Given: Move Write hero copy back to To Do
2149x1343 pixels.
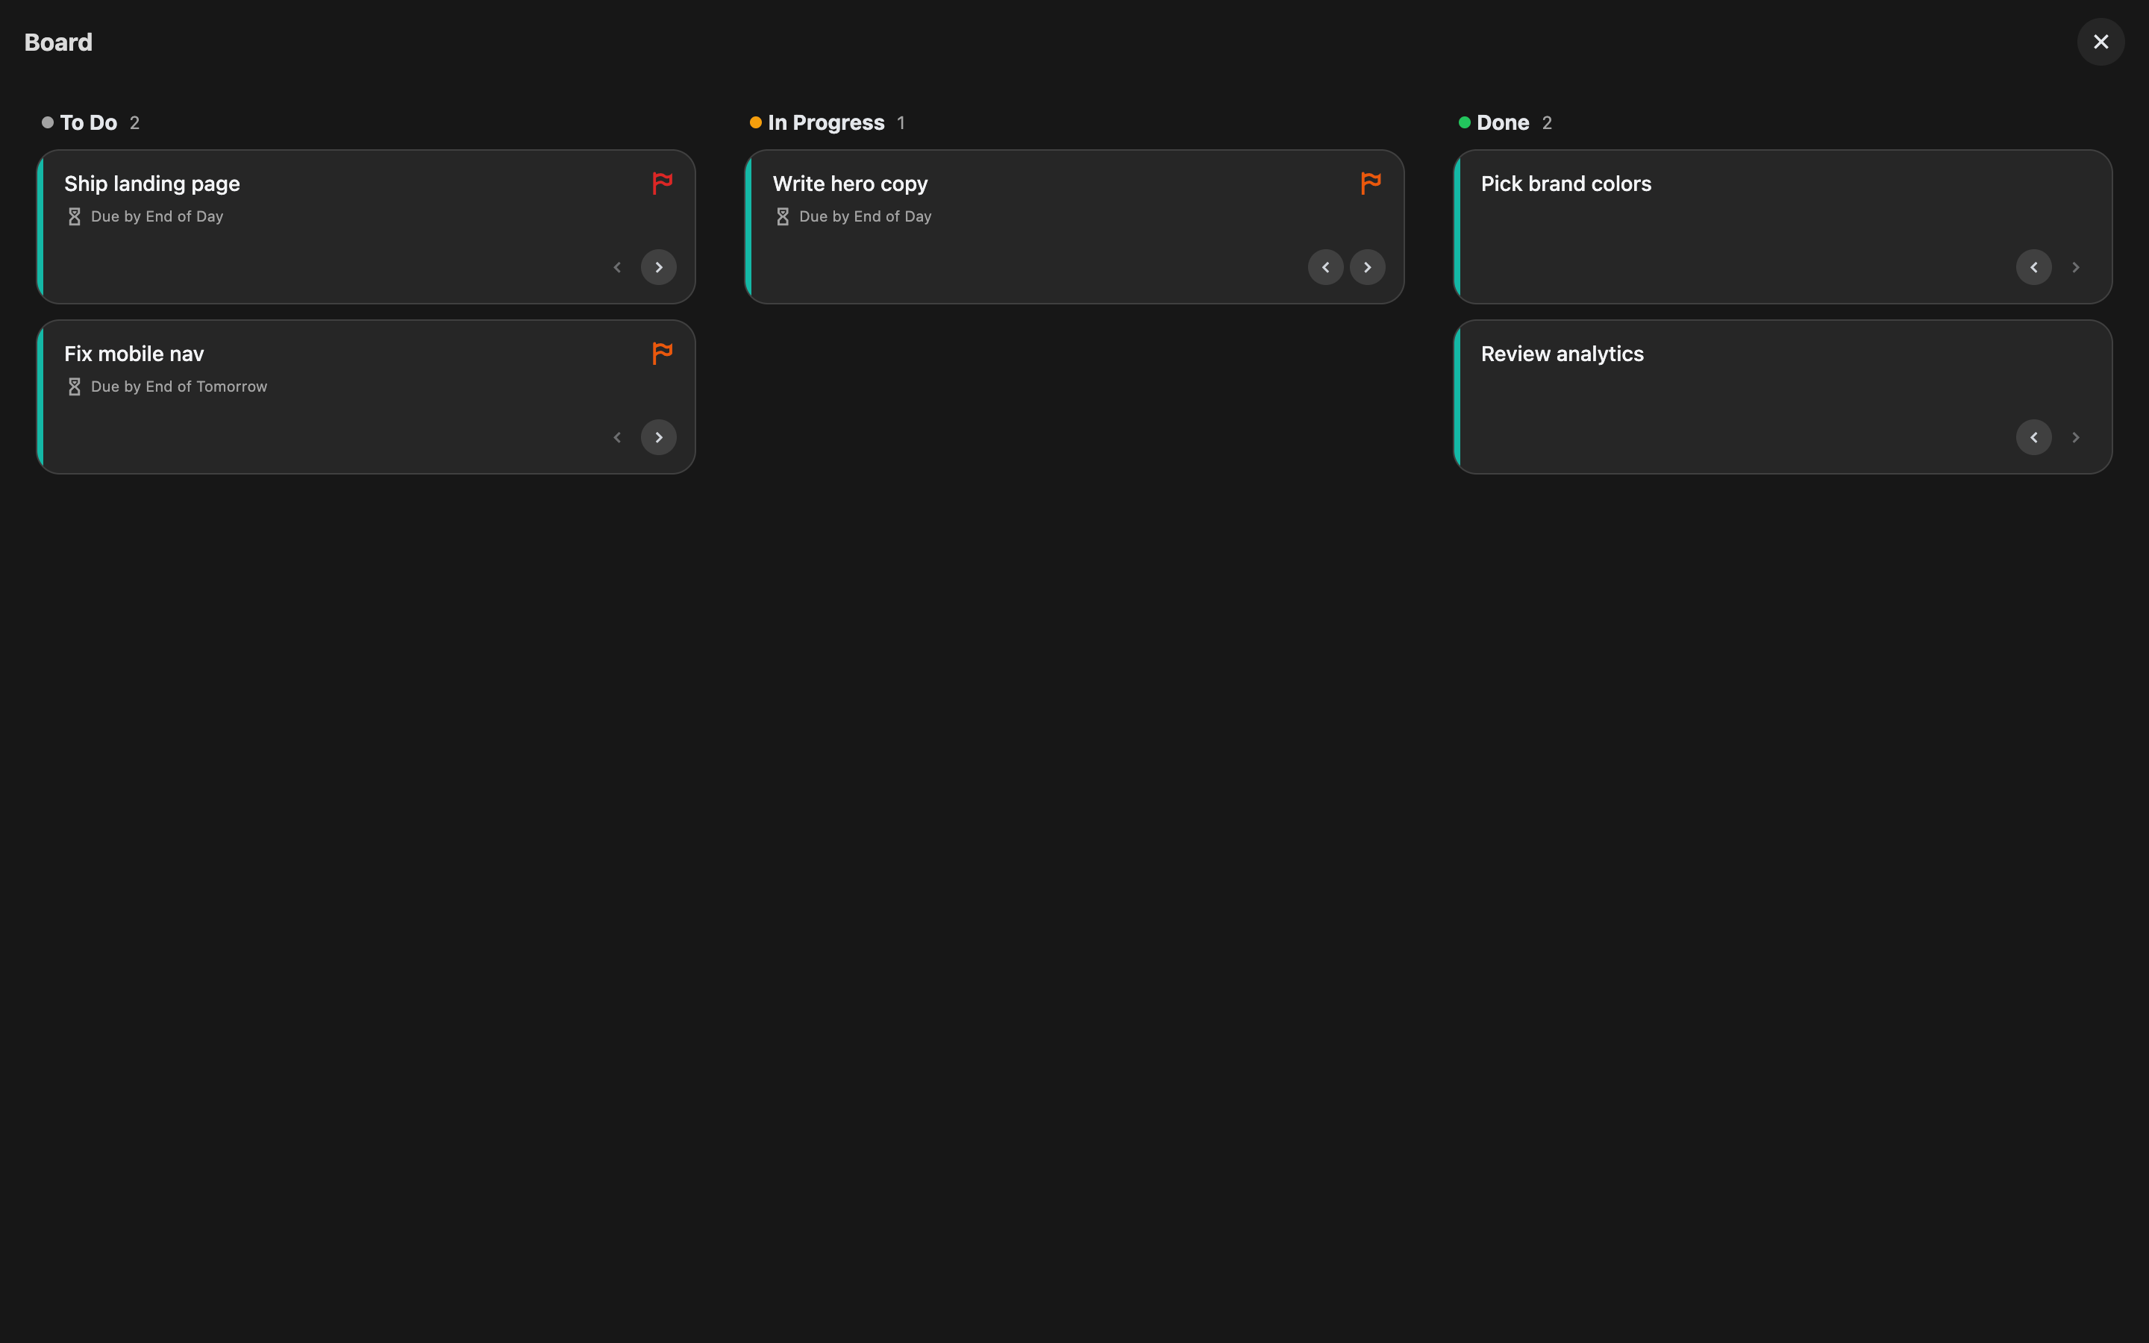Looking at the screenshot, I should click(1326, 267).
